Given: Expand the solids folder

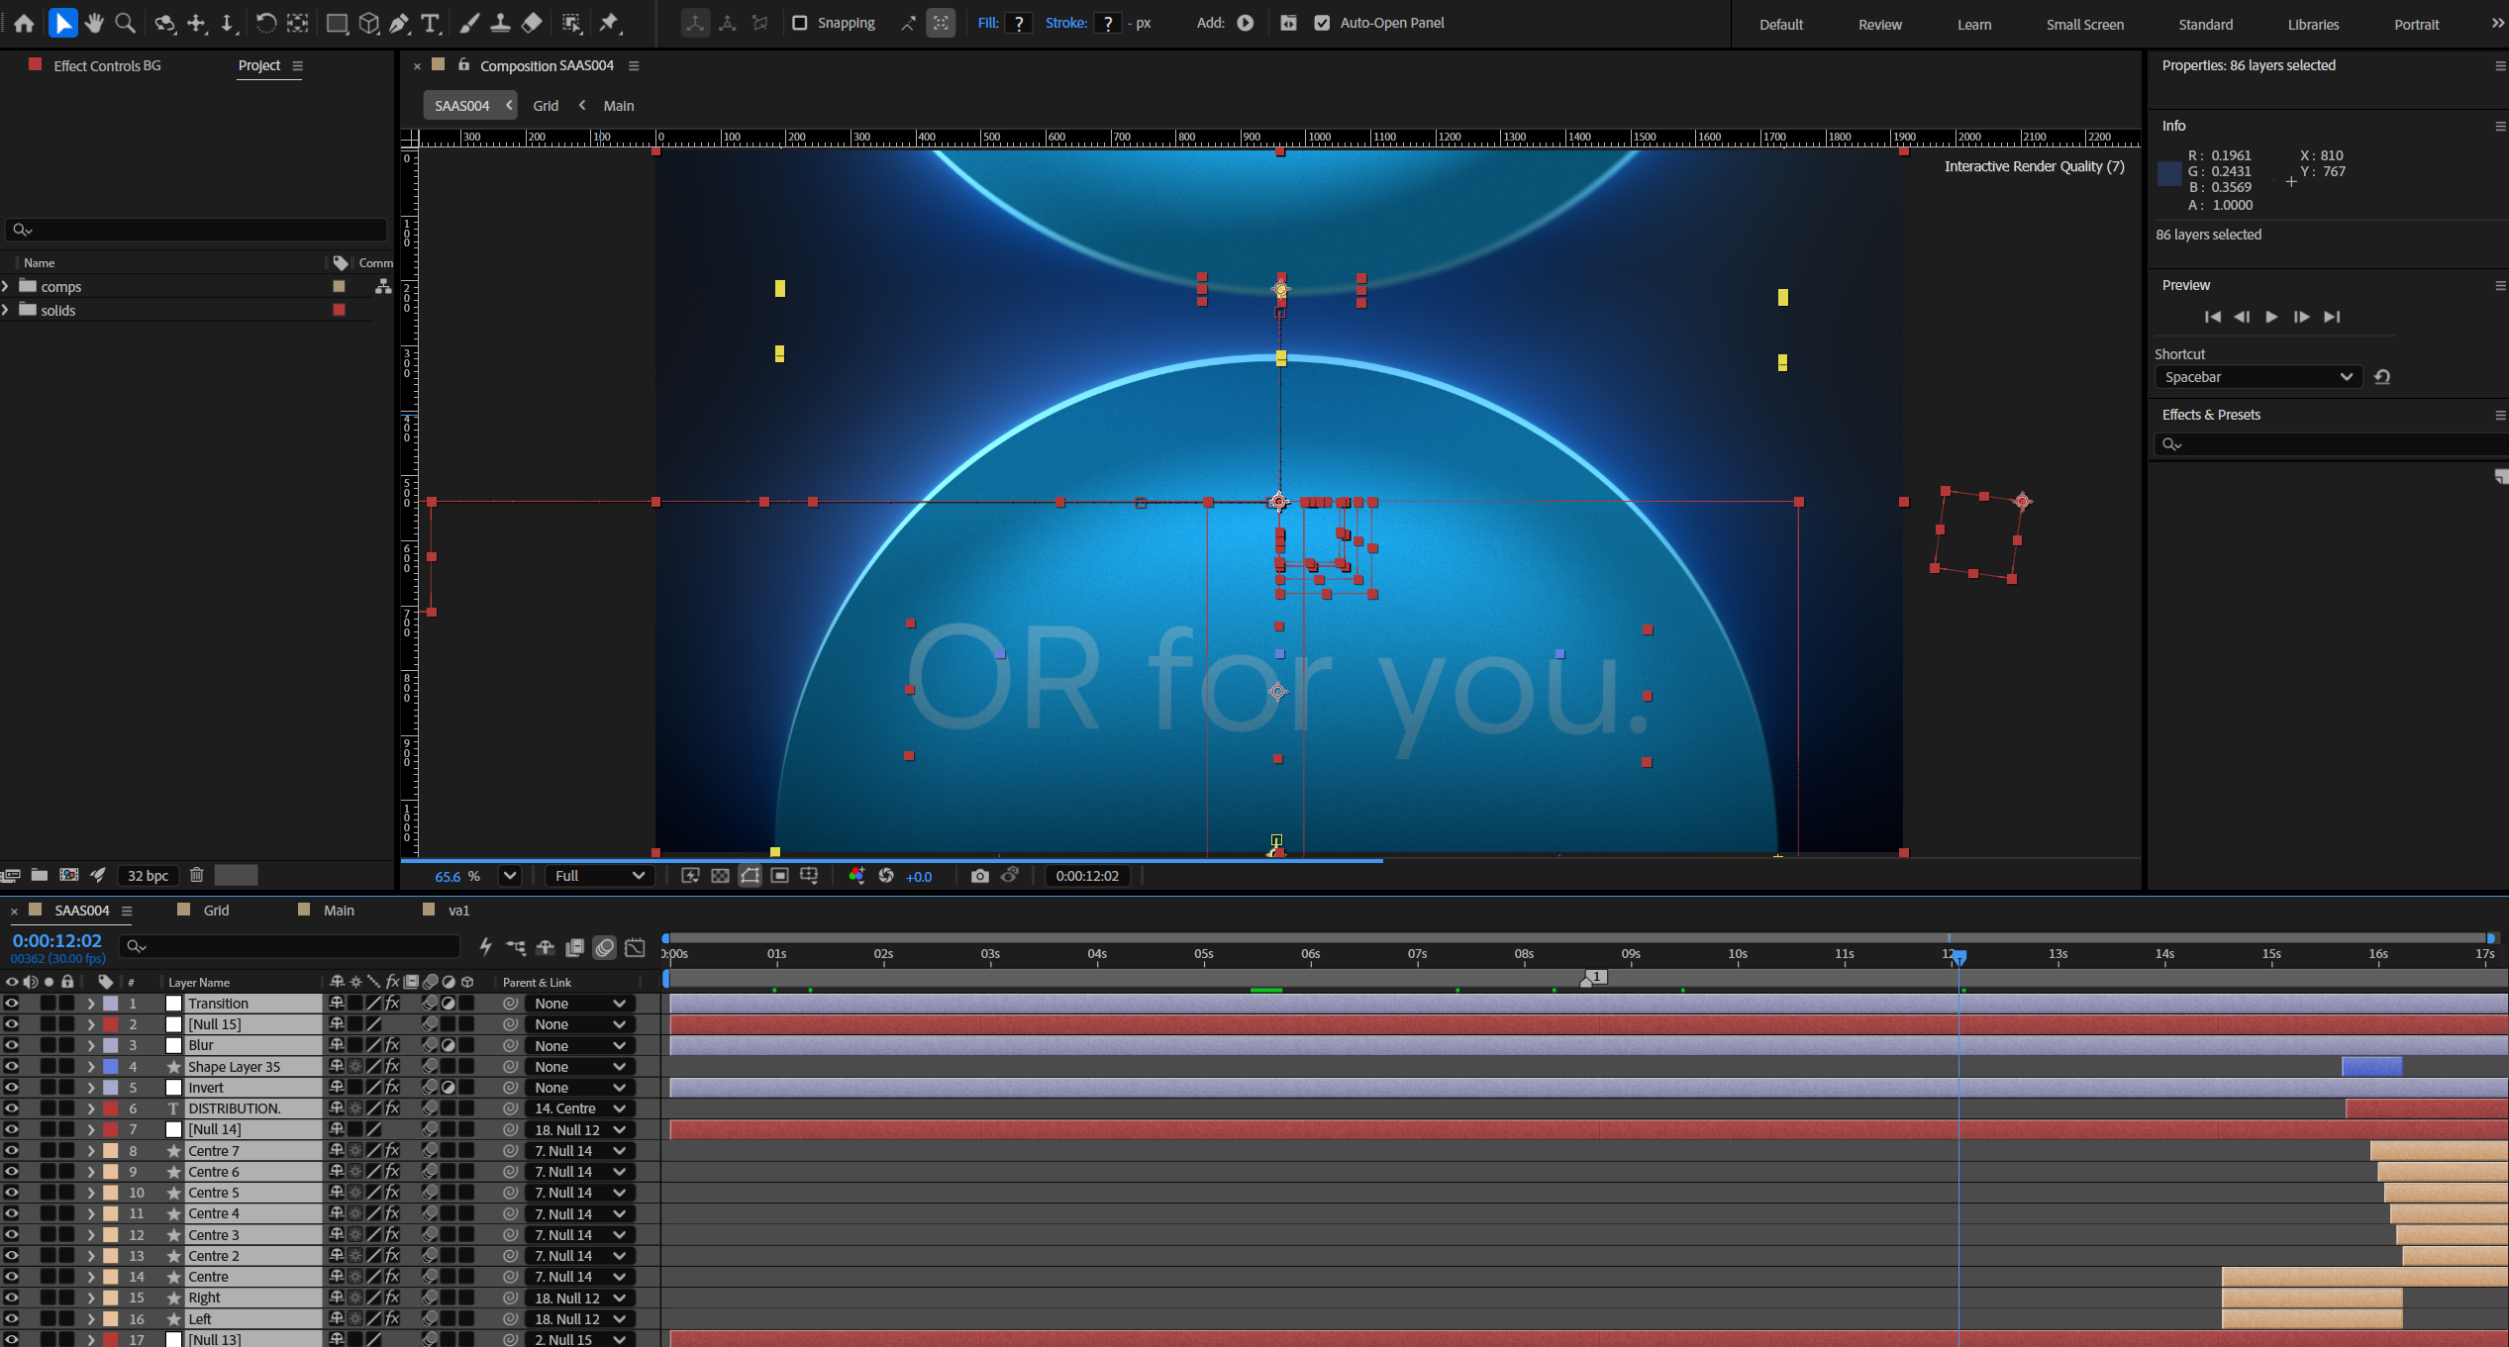Looking at the screenshot, I should click(x=6, y=310).
